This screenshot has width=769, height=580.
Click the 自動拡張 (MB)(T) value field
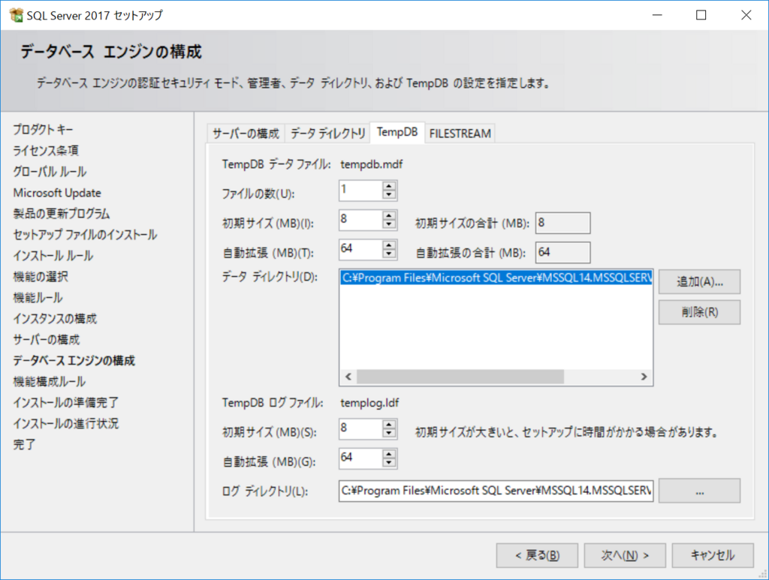[361, 249]
